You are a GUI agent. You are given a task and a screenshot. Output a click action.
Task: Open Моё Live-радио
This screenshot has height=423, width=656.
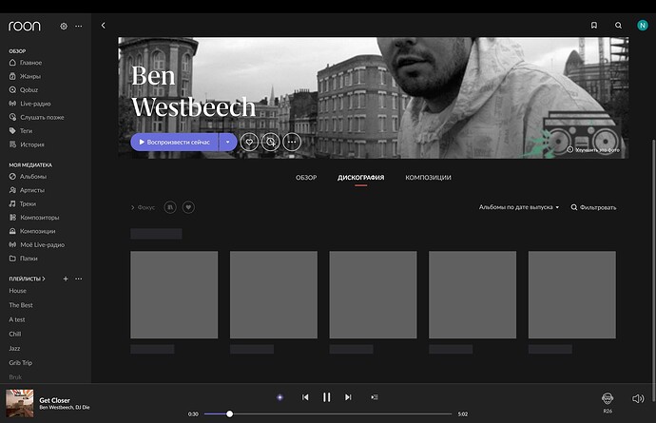(x=37, y=244)
